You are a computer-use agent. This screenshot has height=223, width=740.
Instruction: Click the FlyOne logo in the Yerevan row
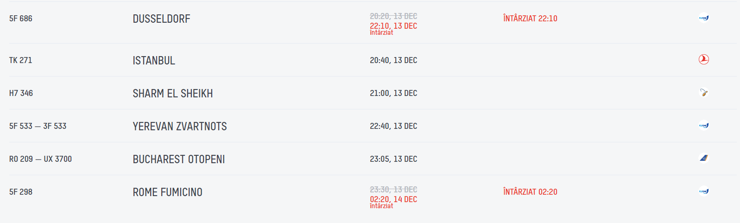[703, 126]
